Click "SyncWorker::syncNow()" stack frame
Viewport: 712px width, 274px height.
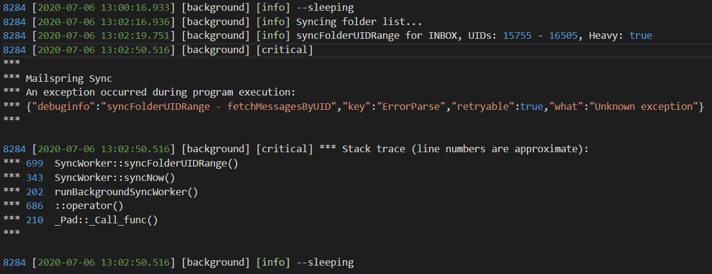(115, 177)
